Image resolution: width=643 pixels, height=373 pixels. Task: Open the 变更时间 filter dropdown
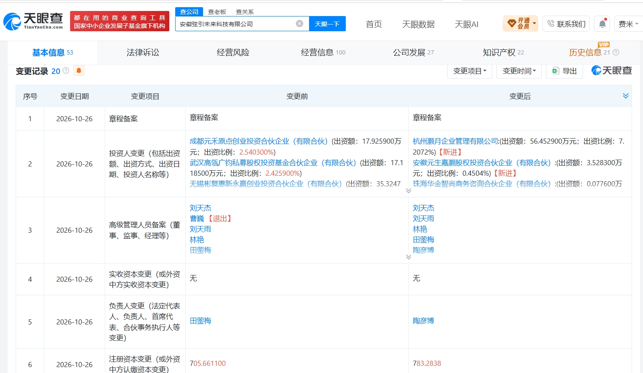pyautogui.click(x=519, y=71)
